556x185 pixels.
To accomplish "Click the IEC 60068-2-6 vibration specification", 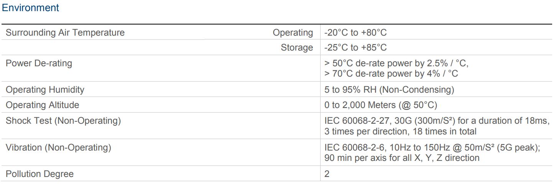I will 433,147.
